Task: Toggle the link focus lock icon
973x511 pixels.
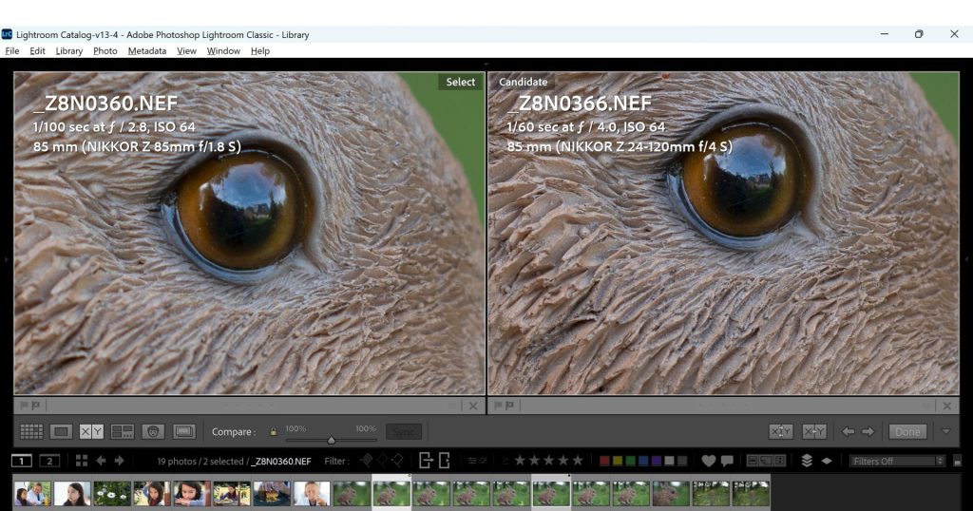Action: tap(273, 431)
